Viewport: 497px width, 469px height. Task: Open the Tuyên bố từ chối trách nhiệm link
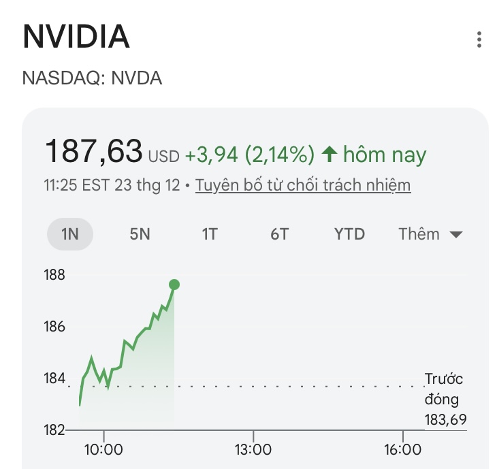click(x=303, y=185)
